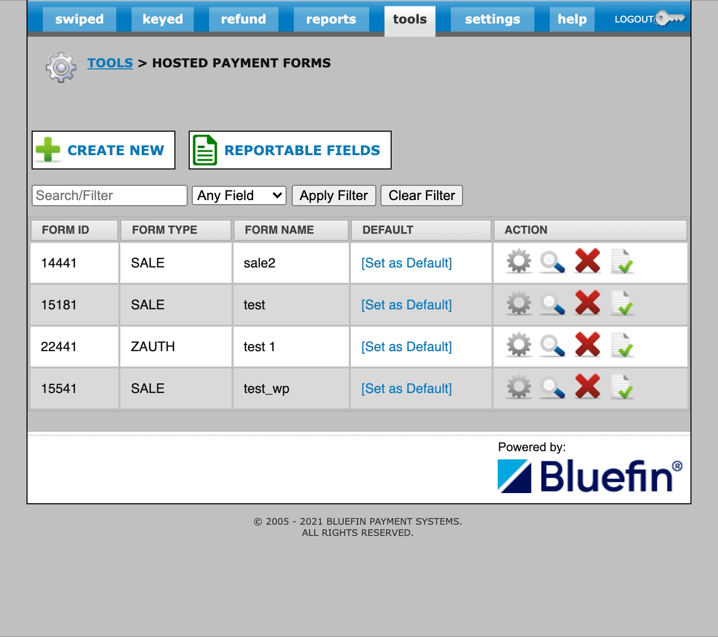Click the logout key icon

(x=670, y=19)
